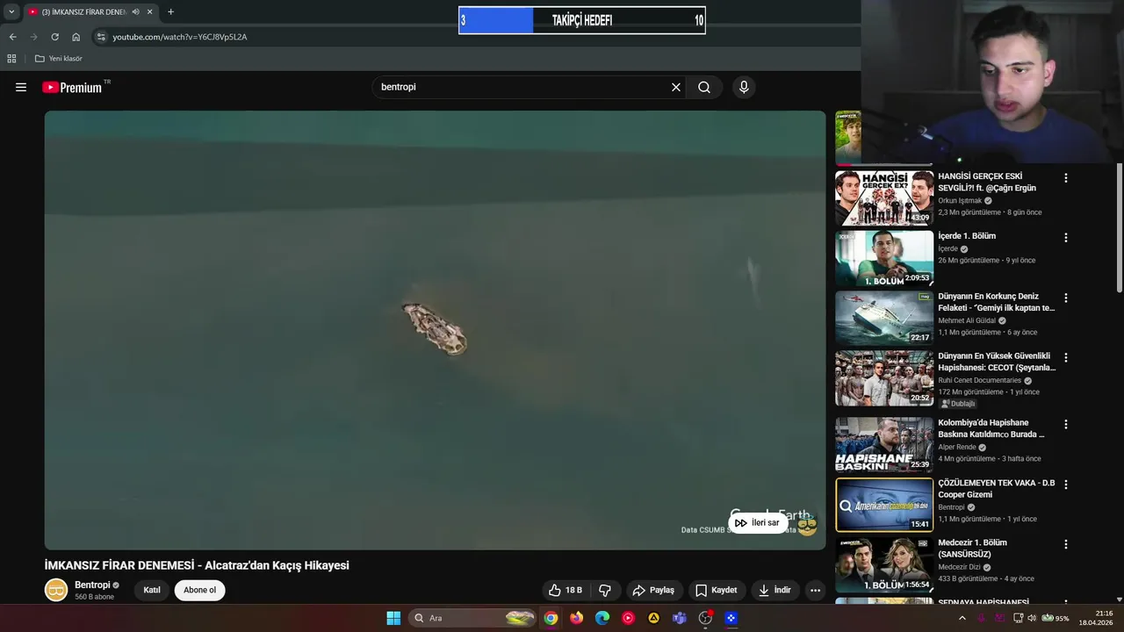
Task: Open Alper Rende channel name
Action: click(x=957, y=447)
